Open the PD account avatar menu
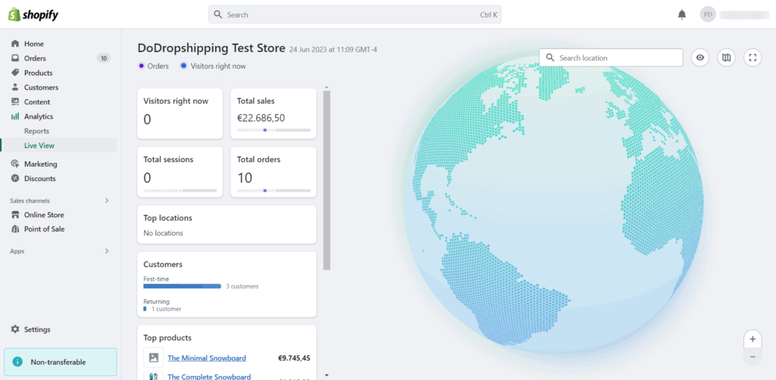The image size is (776, 380). tap(709, 14)
